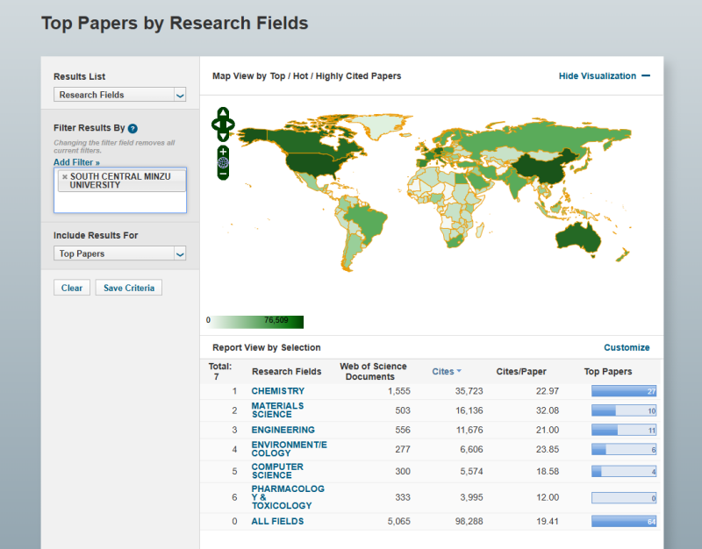Click the Filter Results By help icon
Screen dimensions: 702x549
[x=133, y=128]
